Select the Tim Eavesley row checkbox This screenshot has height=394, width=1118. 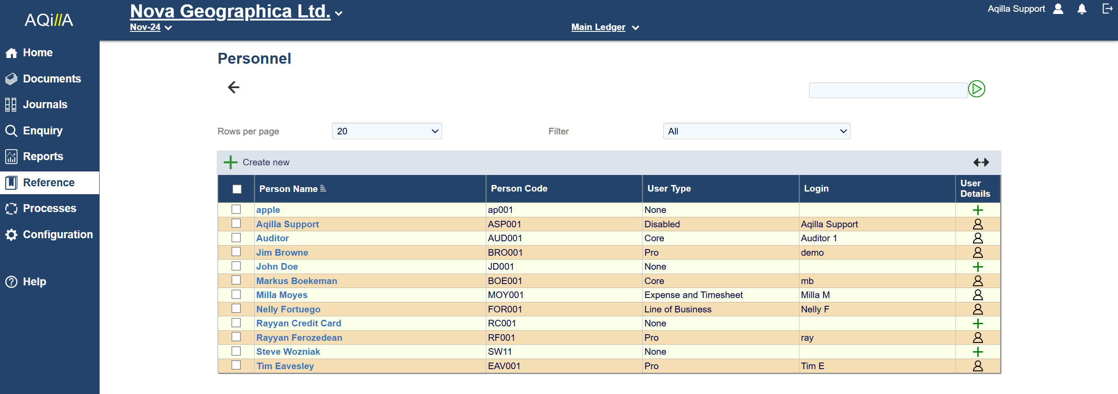[x=236, y=365]
